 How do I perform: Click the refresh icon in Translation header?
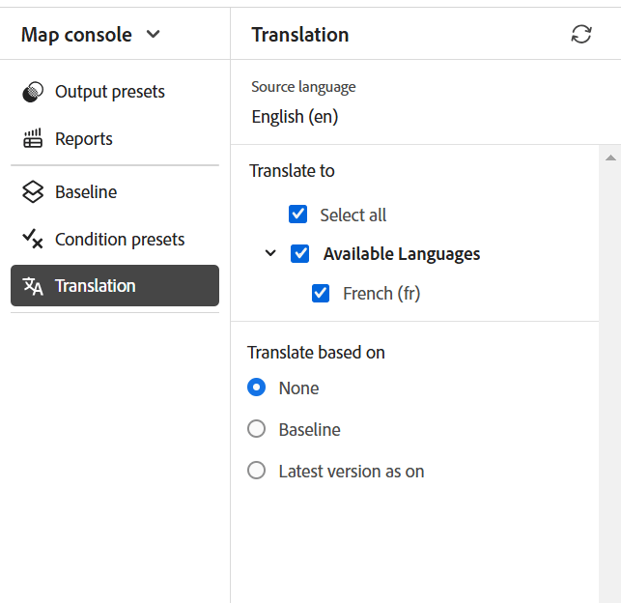point(580,35)
